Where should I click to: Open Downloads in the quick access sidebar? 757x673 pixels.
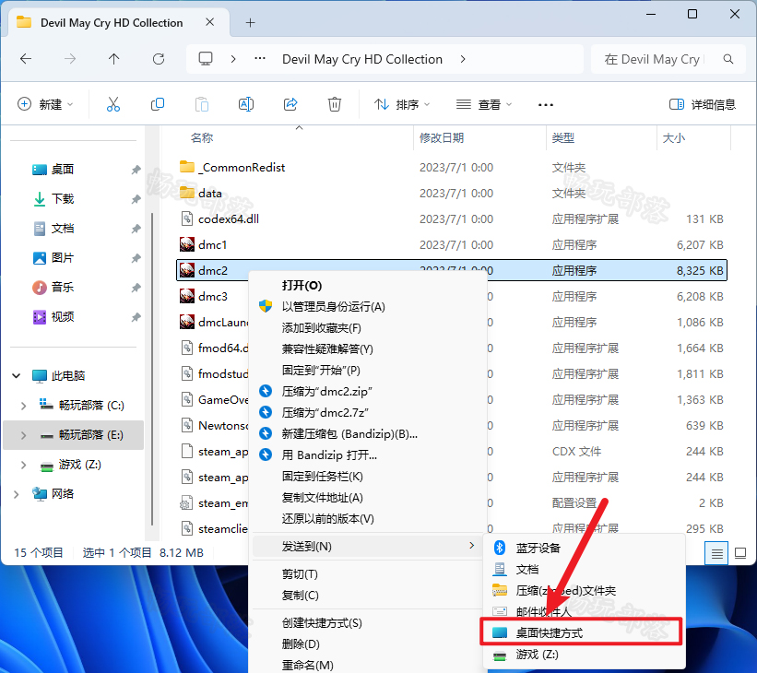pos(63,199)
